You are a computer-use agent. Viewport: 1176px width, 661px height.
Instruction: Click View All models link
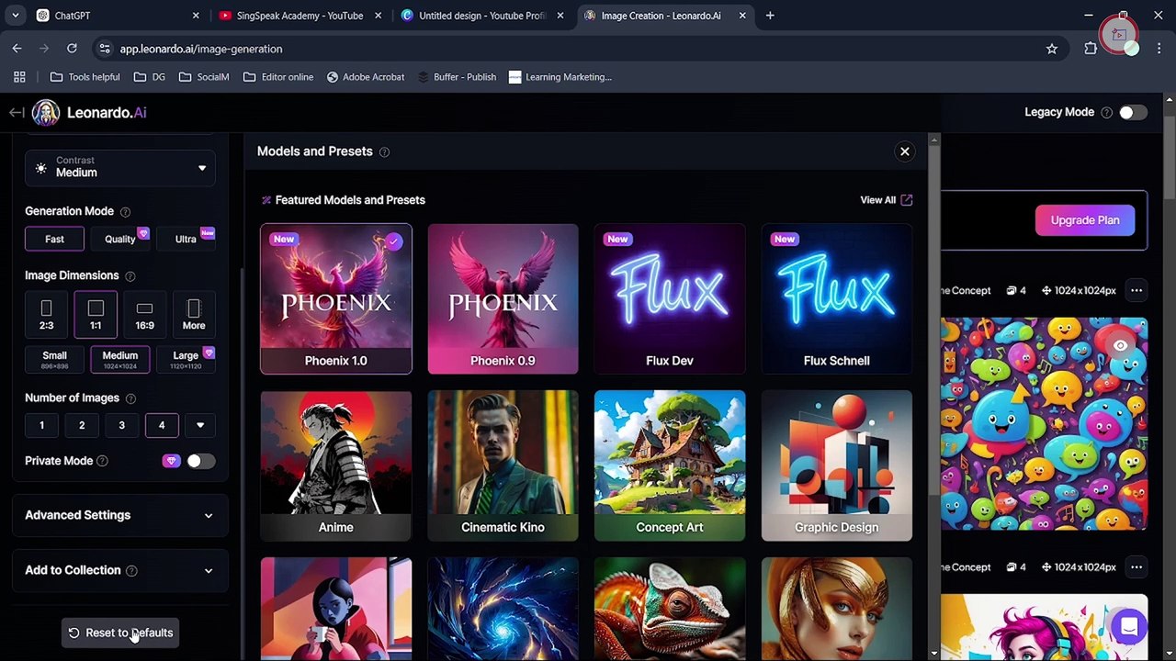coord(887,200)
